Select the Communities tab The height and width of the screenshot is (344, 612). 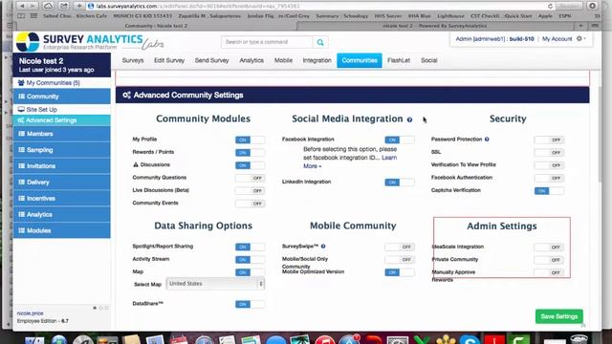point(360,60)
